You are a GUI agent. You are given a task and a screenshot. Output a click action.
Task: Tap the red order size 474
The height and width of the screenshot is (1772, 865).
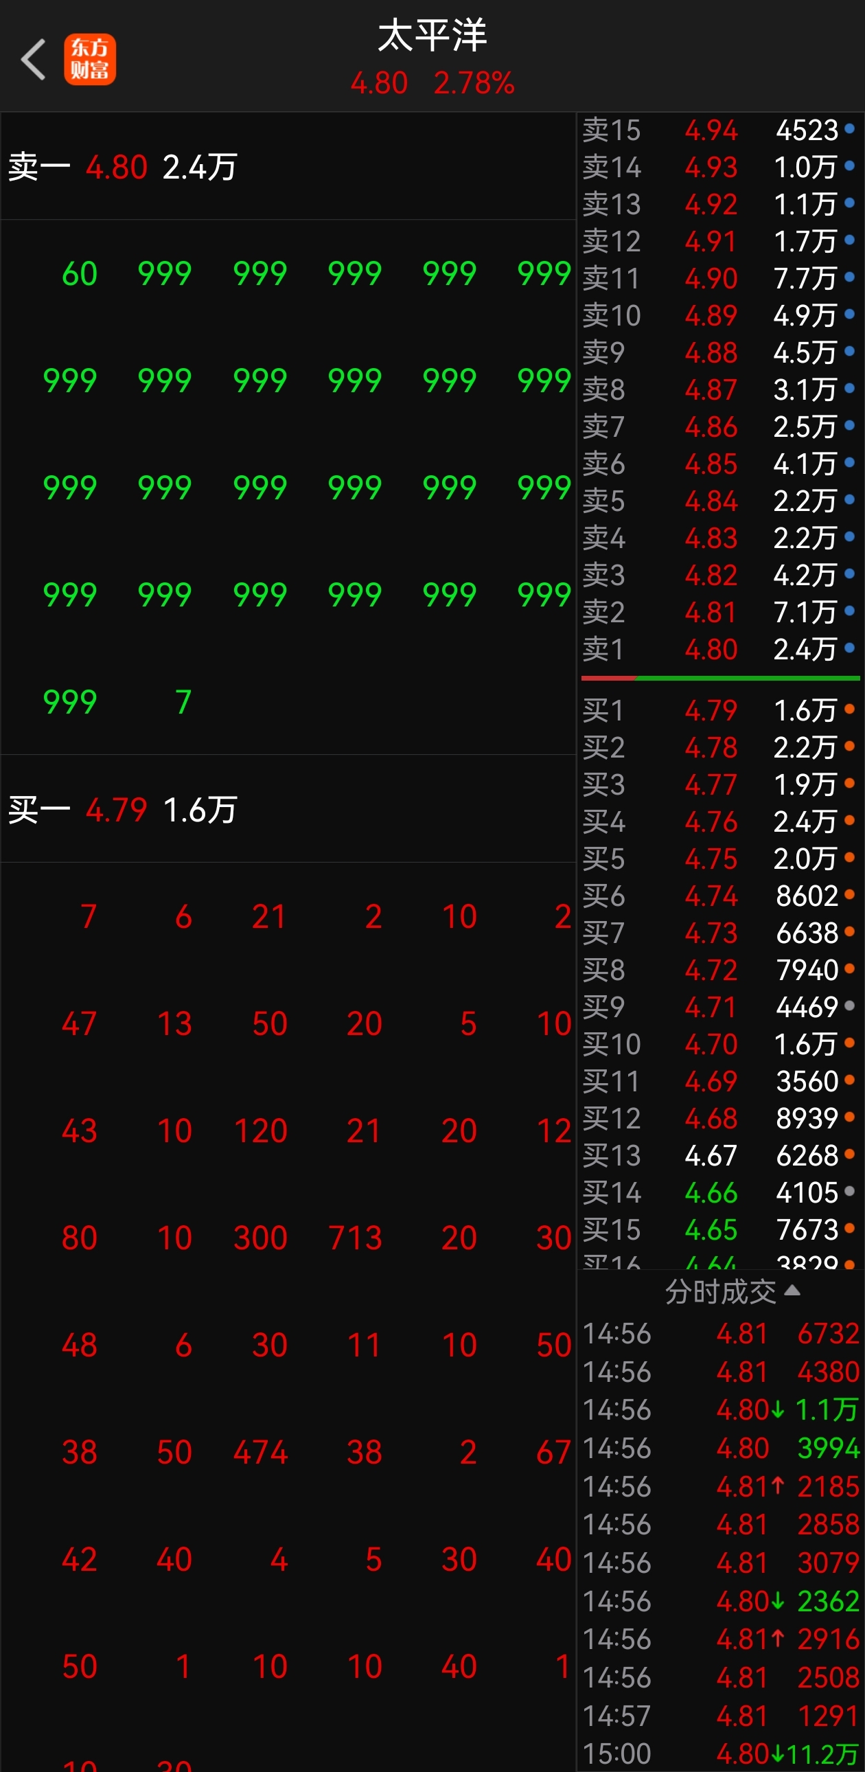pos(260,1452)
